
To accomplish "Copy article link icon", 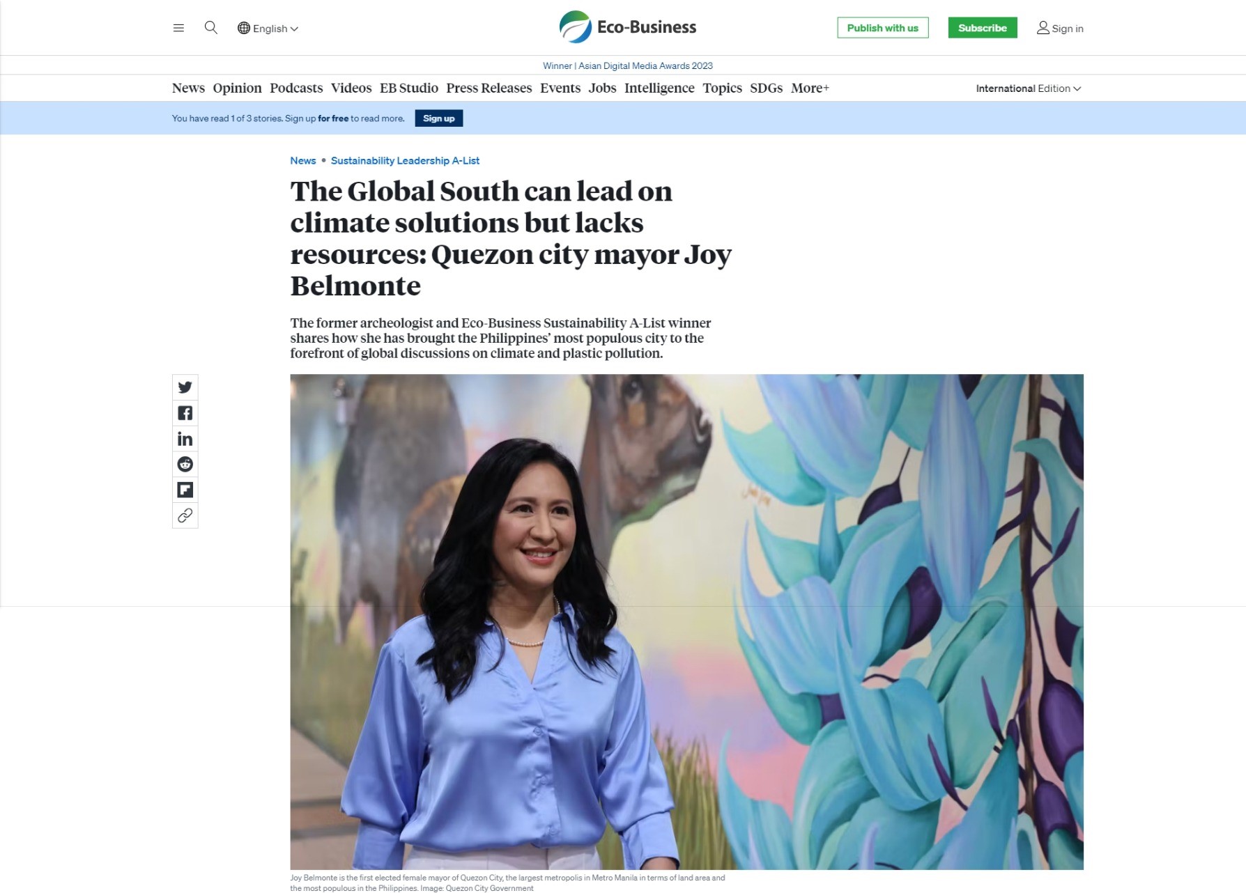I will (185, 515).
